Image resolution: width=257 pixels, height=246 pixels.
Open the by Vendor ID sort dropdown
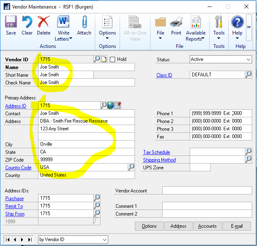105,240
